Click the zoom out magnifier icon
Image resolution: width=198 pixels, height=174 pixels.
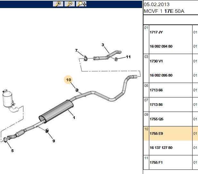click(70, 4)
